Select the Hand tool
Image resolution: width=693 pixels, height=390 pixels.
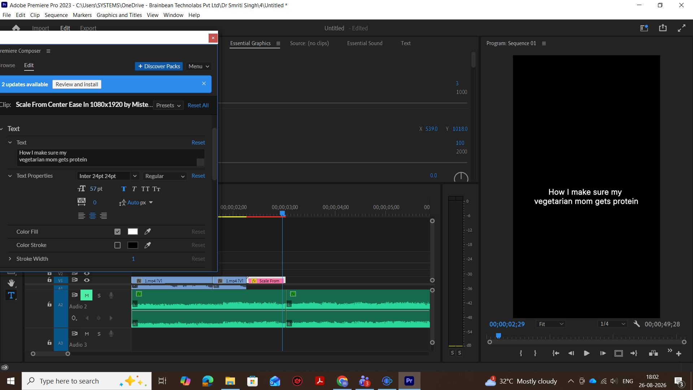coord(11,282)
